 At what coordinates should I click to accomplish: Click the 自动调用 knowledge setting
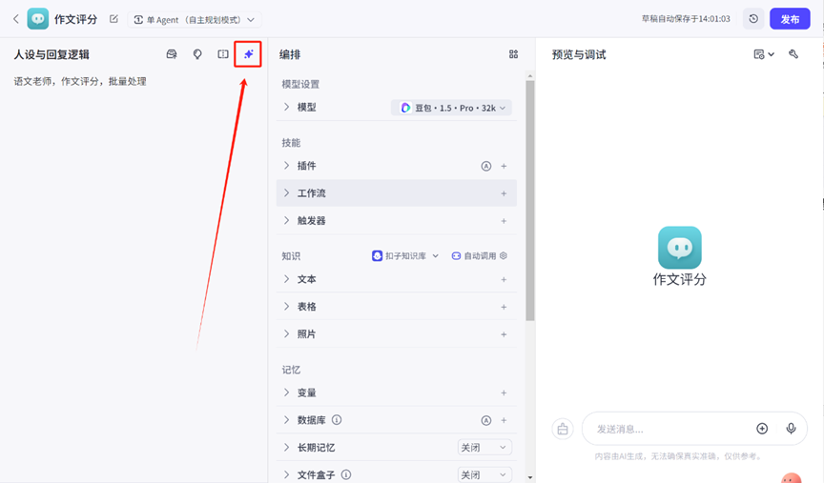tap(473, 255)
